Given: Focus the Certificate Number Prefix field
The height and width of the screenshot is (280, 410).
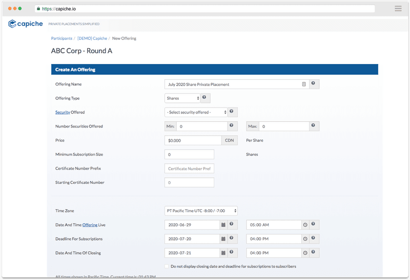Looking at the screenshot, I should (x=189, y=168).
